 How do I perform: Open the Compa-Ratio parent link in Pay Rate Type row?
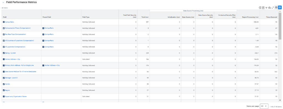click(49, 34)
